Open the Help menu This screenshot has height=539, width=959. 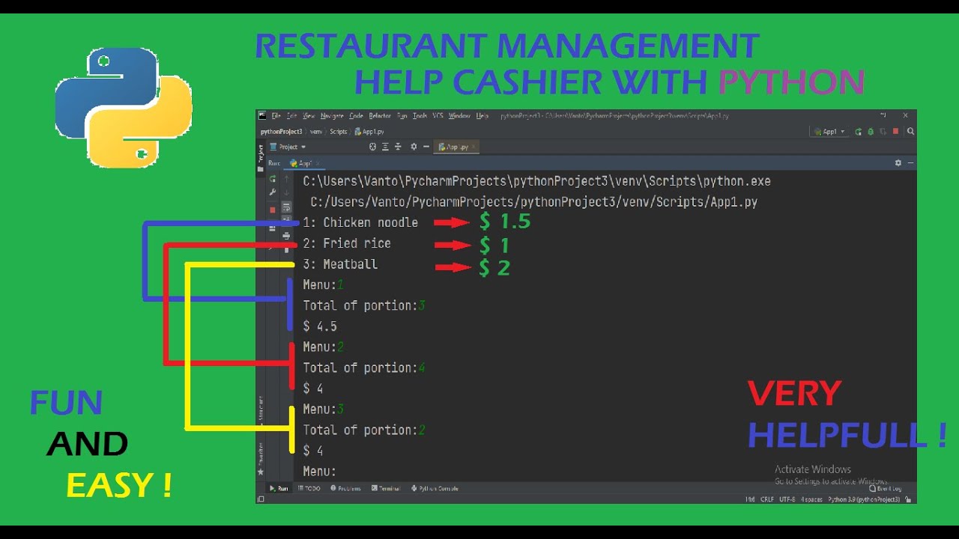point(482,116)
